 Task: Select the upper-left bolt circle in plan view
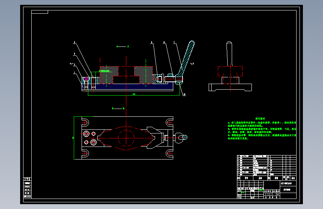click(86, 134)
